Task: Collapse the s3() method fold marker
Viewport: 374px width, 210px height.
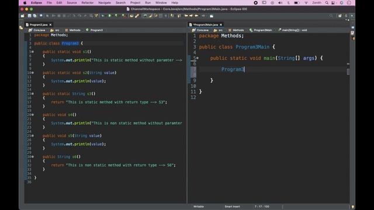Action: [33, 93]
